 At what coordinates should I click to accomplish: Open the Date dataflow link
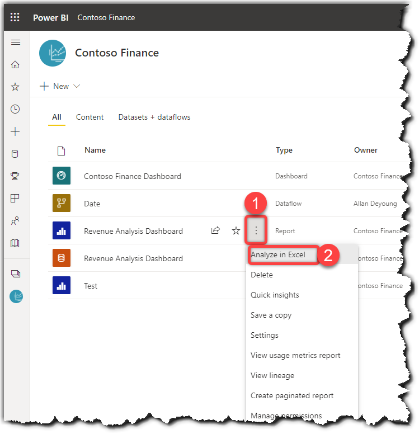tap(92, 204)
